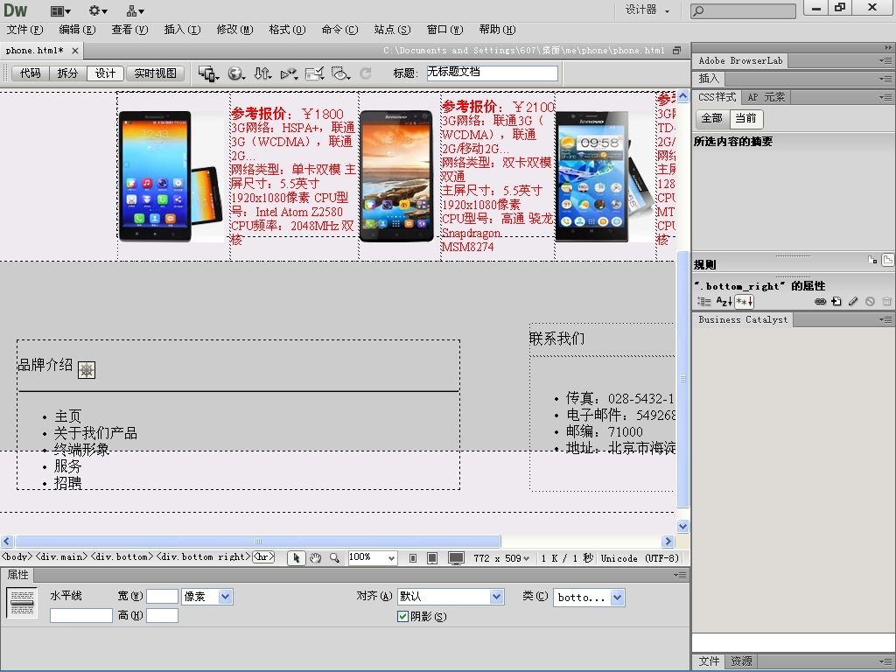Image resolution: width=896 pixels, height=672 pixels.
Task: Open the Extend Dreamweaver gear menu
Action: [98, 10]
